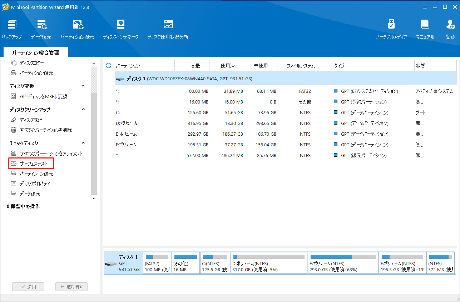Choose パーティション復元 under チェックディスク

[36, 173]
